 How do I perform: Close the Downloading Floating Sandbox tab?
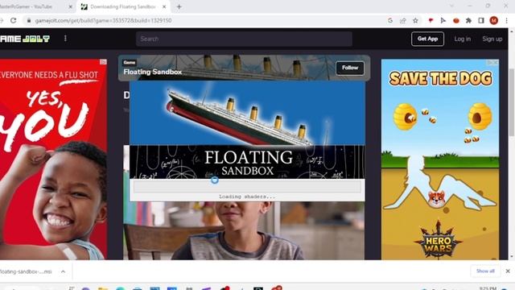click(x=164, y=6)
